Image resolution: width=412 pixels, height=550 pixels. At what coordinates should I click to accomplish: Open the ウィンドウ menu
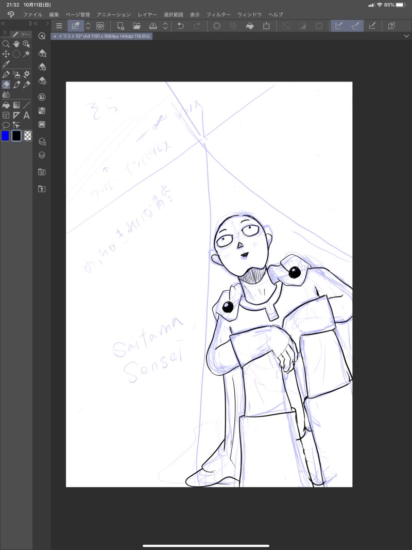point(249,15)
